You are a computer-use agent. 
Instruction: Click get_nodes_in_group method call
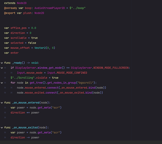coord(62,83)
